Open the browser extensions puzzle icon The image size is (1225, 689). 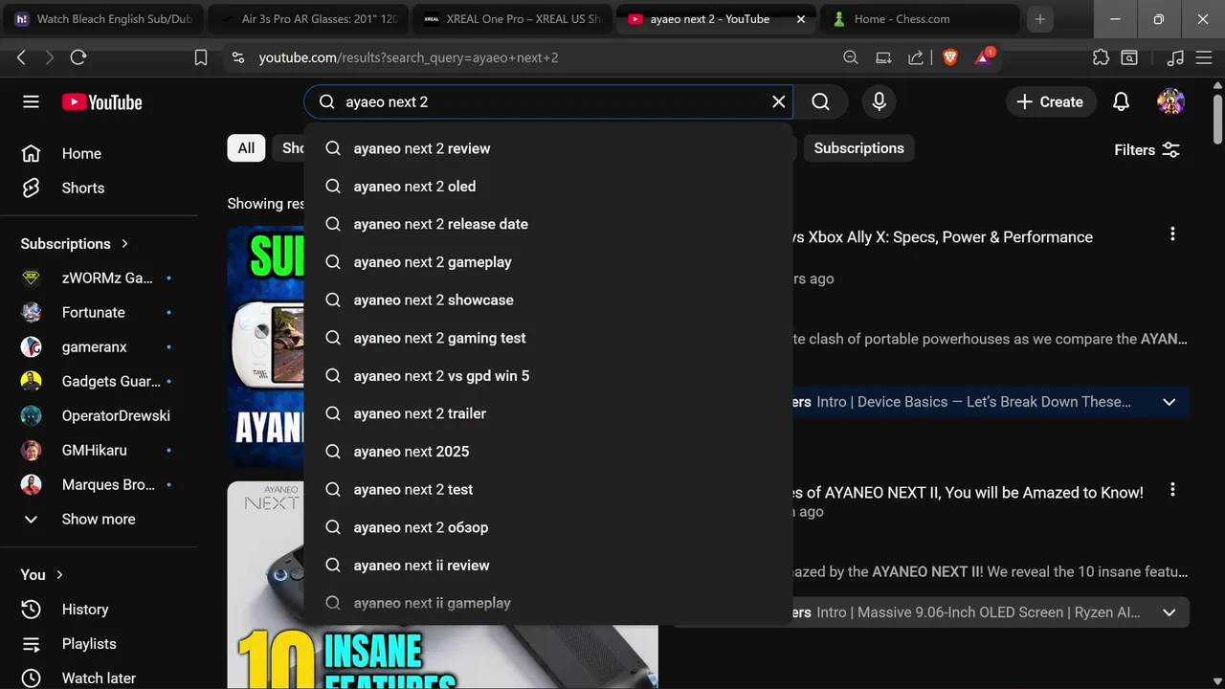click(1101, 57)
